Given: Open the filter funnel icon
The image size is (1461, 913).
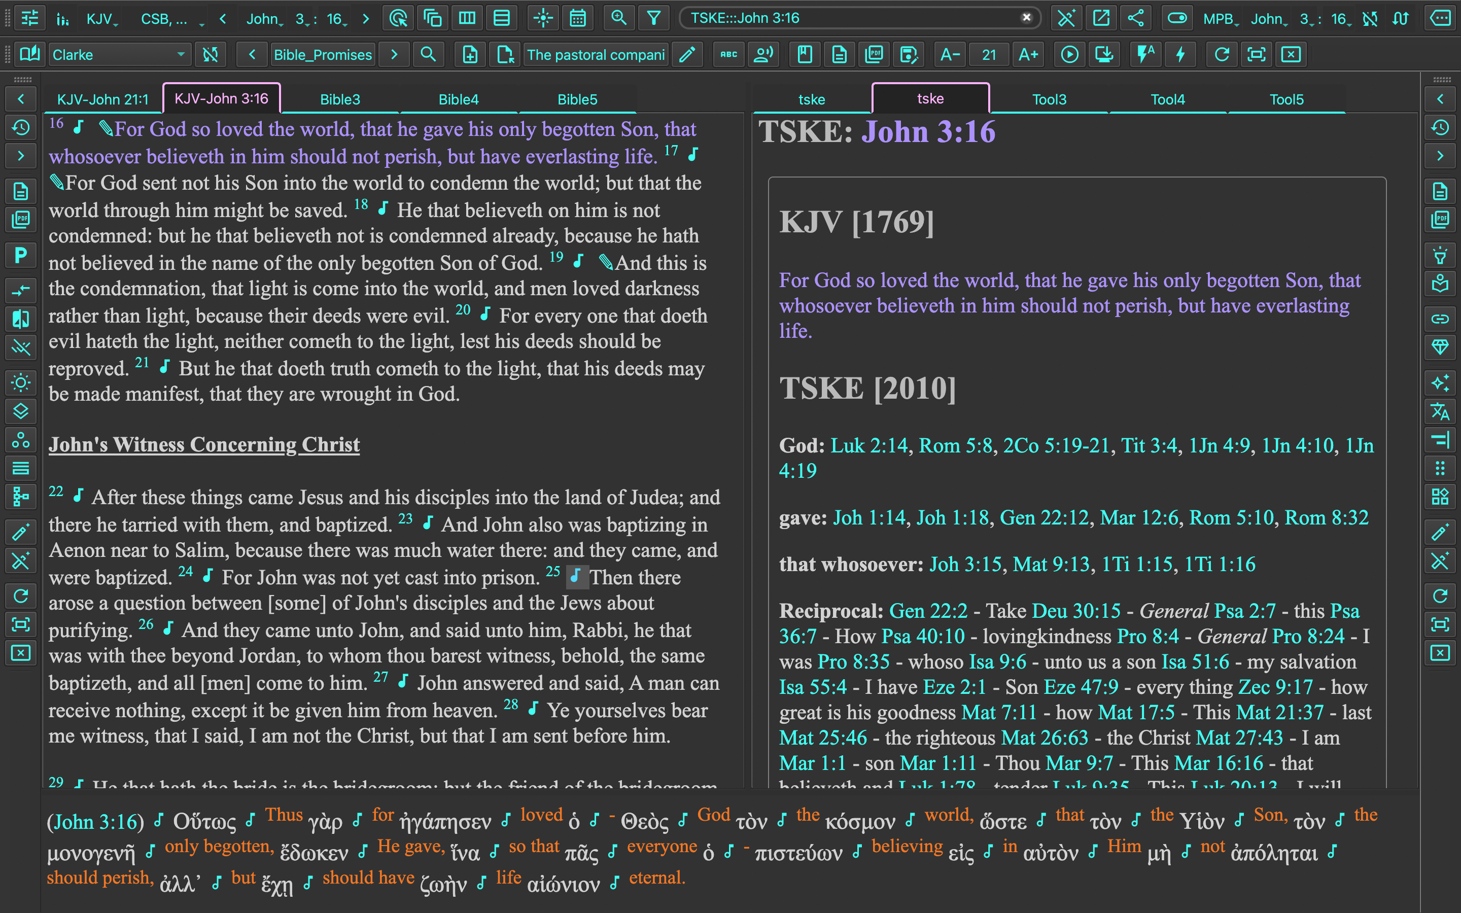Looking at the screenshot, I should click(653, 18).
